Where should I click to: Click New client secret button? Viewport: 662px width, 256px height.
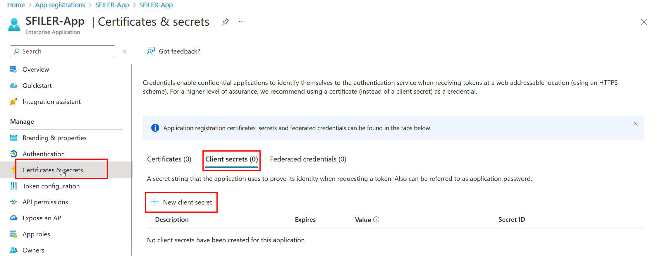tap(181, 202)
